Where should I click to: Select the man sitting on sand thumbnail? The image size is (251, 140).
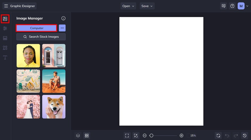point(54,81)
